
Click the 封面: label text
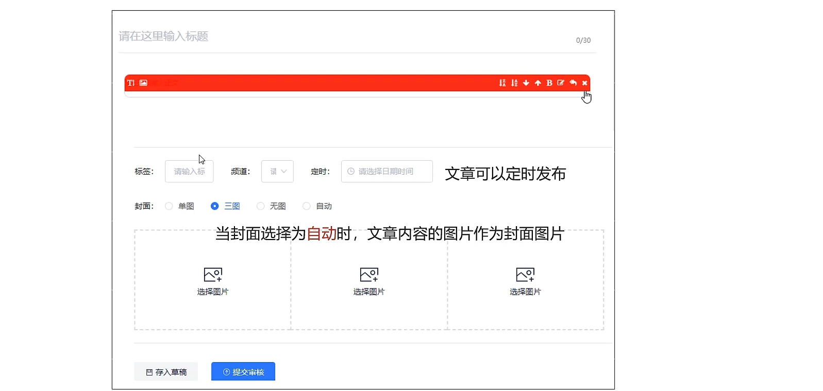point(144,206)
